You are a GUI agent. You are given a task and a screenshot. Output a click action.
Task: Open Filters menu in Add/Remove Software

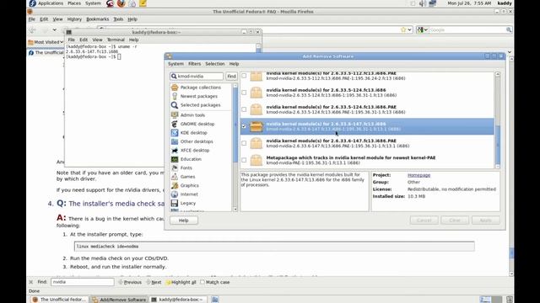194,64
